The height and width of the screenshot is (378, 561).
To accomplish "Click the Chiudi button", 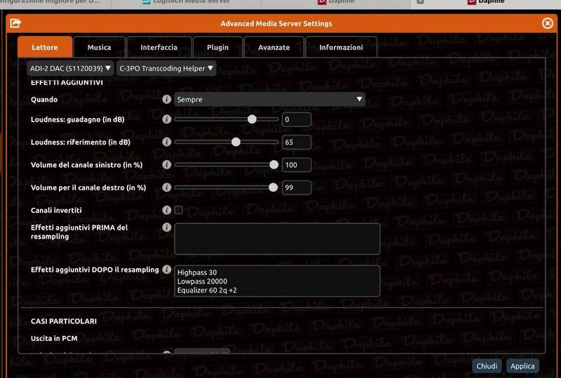I will 487,366.
